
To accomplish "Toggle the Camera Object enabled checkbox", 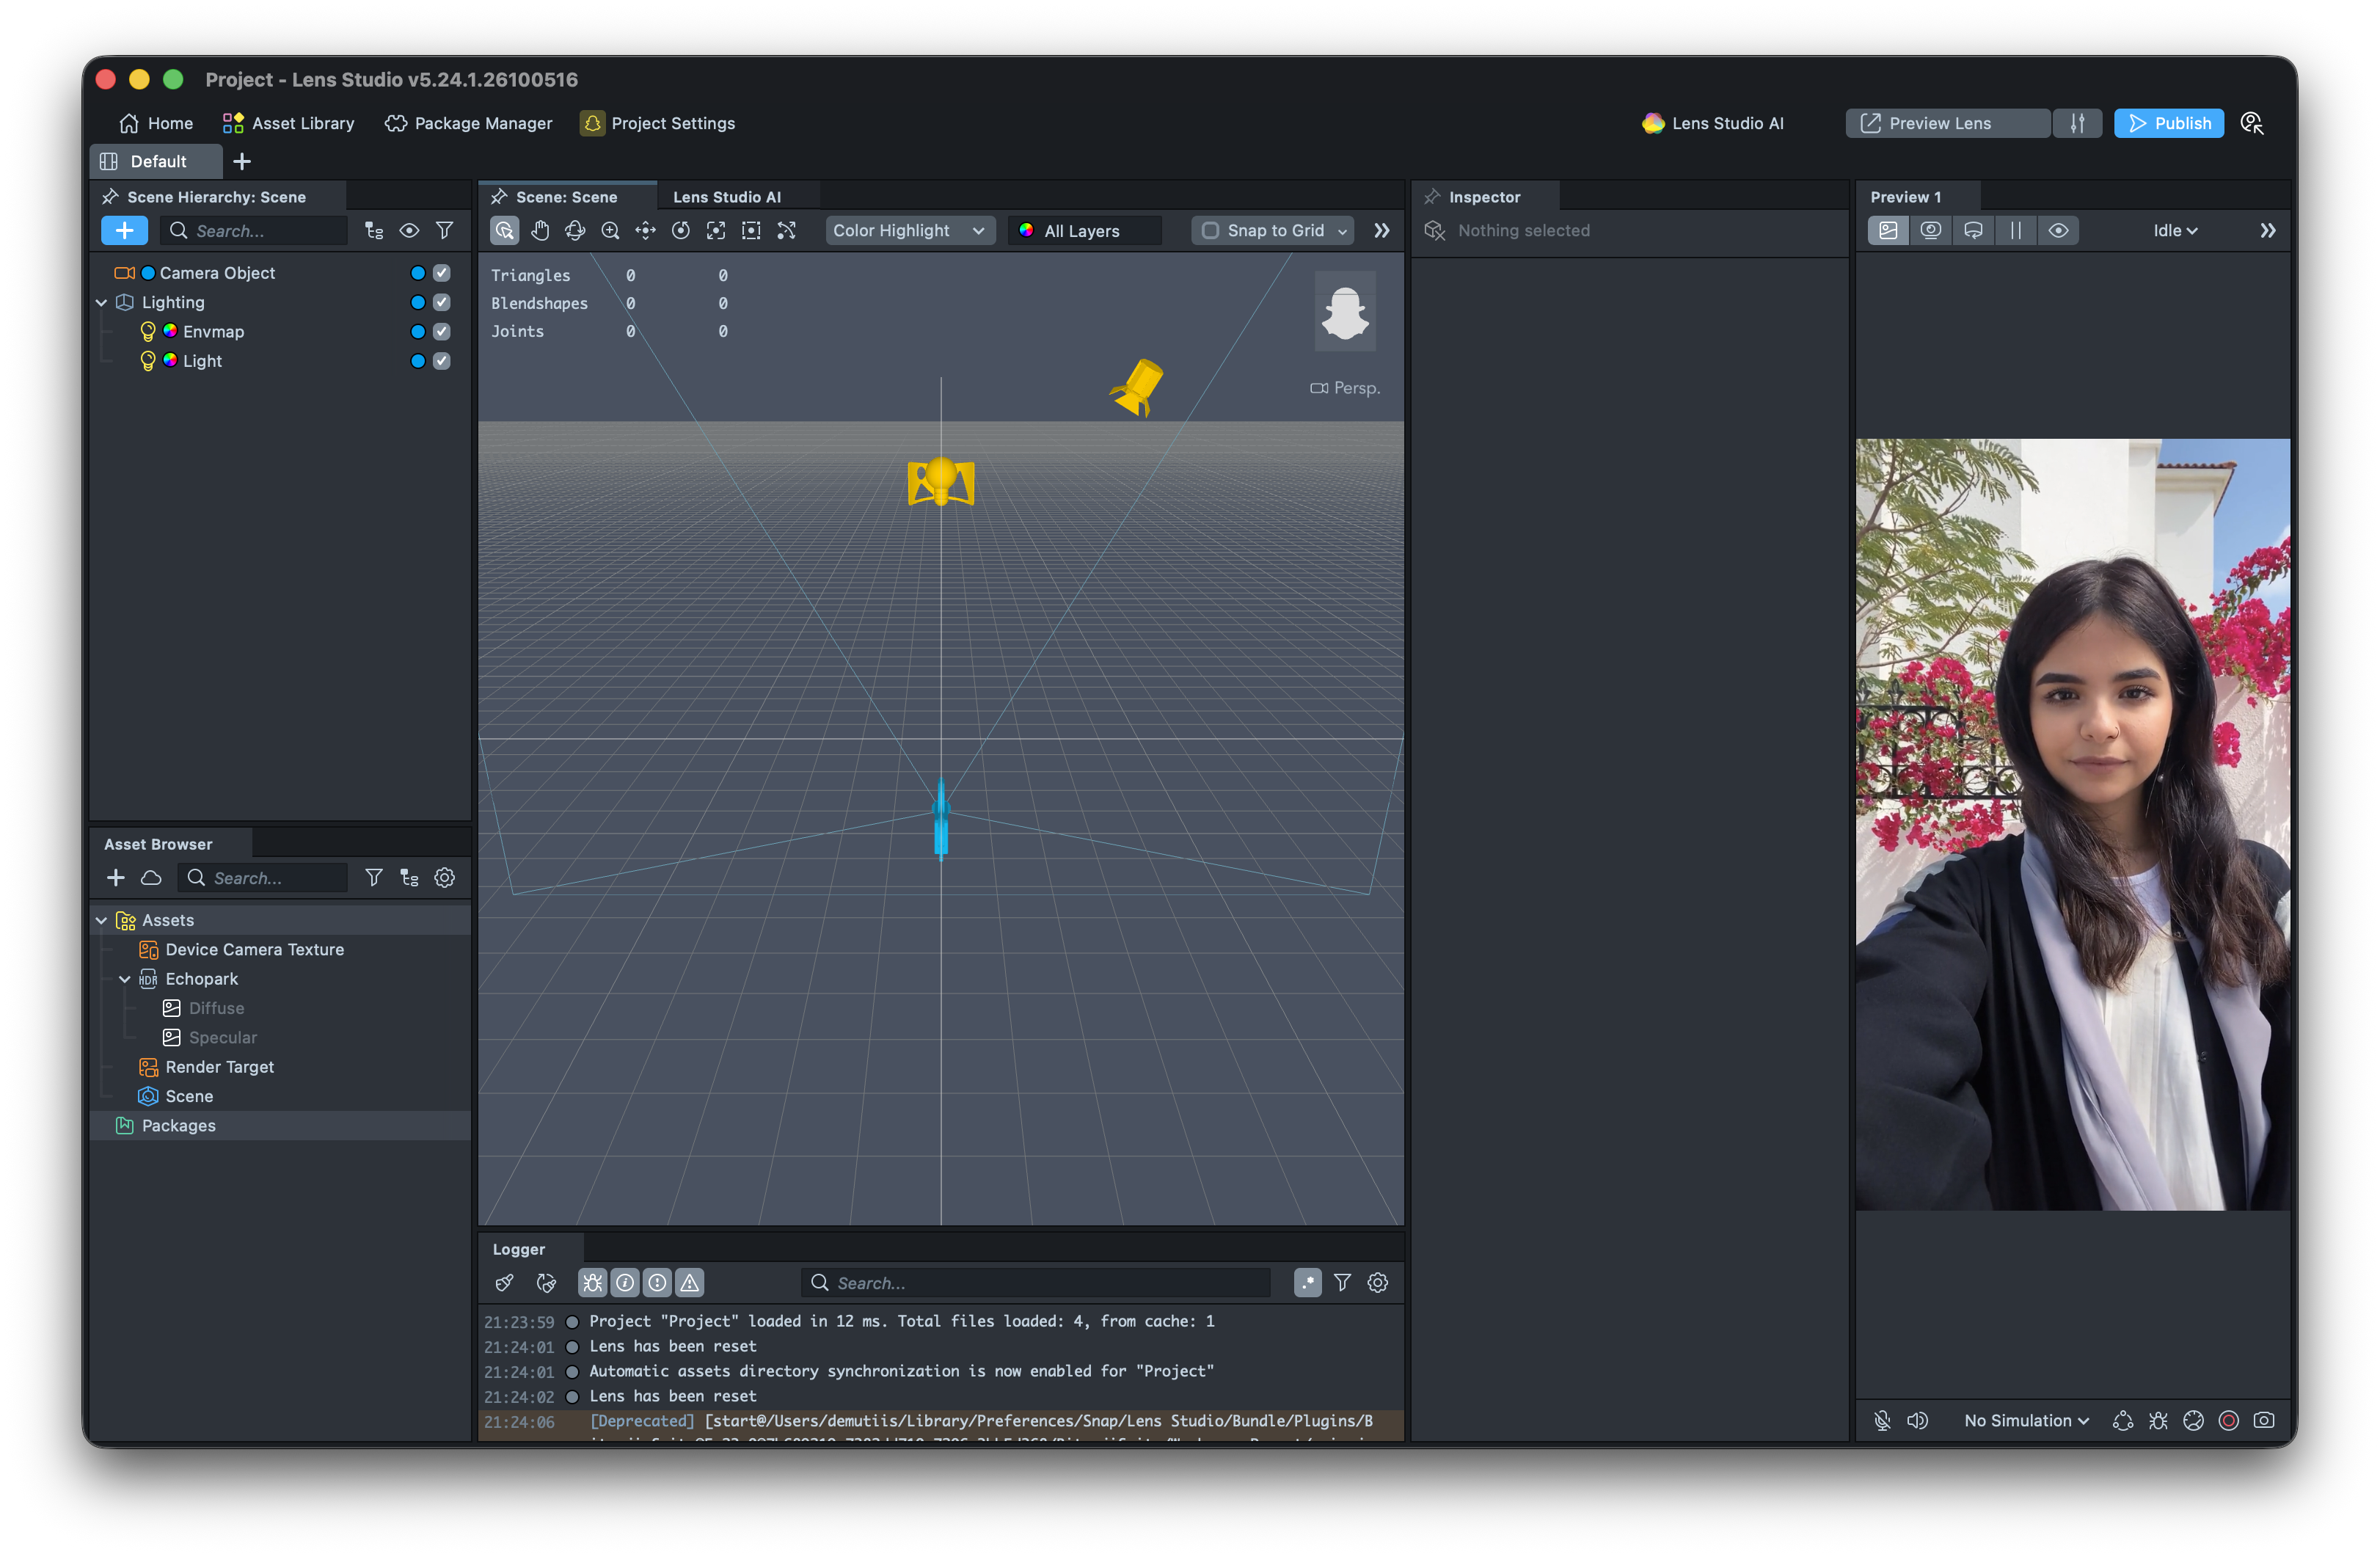I will coord(442,273).
